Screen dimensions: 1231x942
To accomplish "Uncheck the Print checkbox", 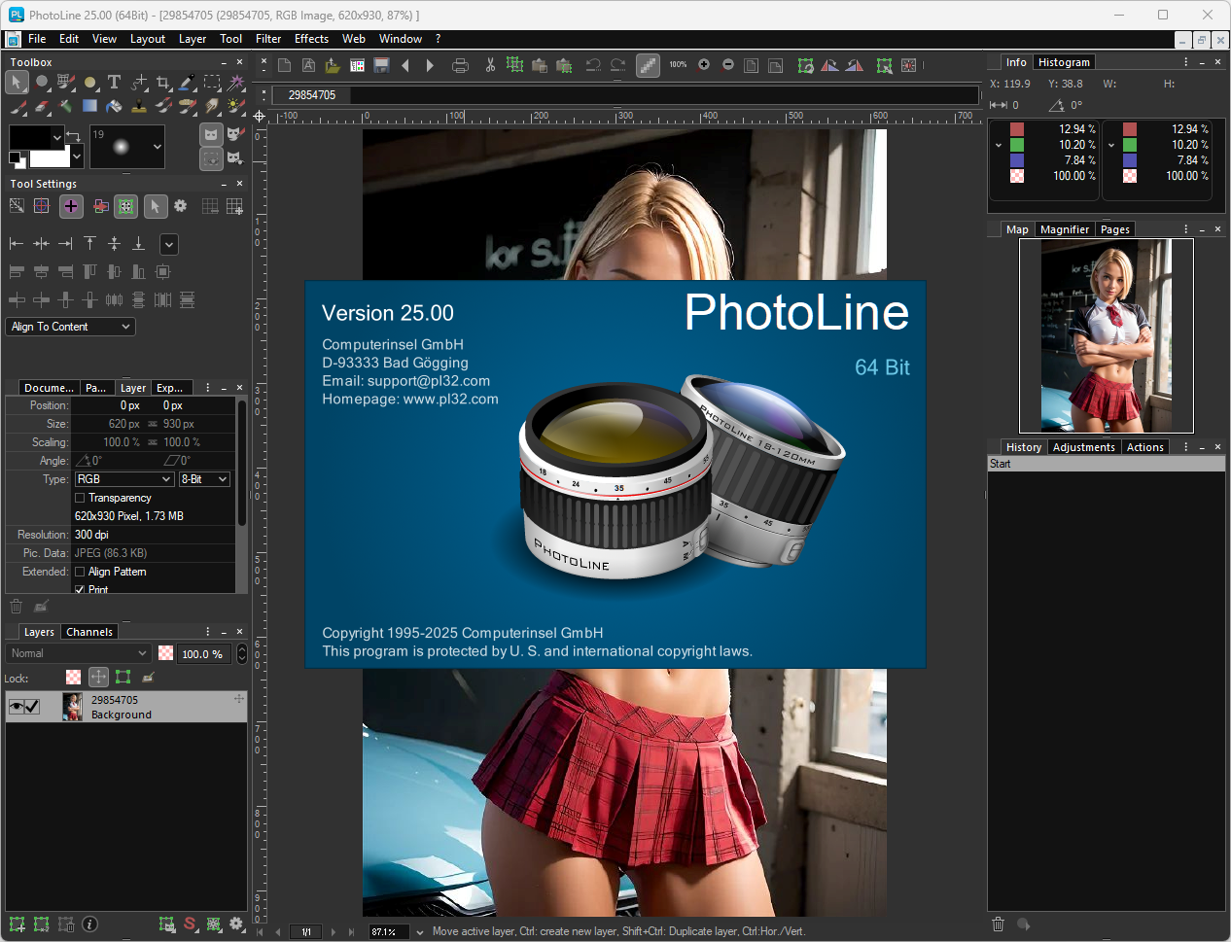I will [x=80, y=590].
